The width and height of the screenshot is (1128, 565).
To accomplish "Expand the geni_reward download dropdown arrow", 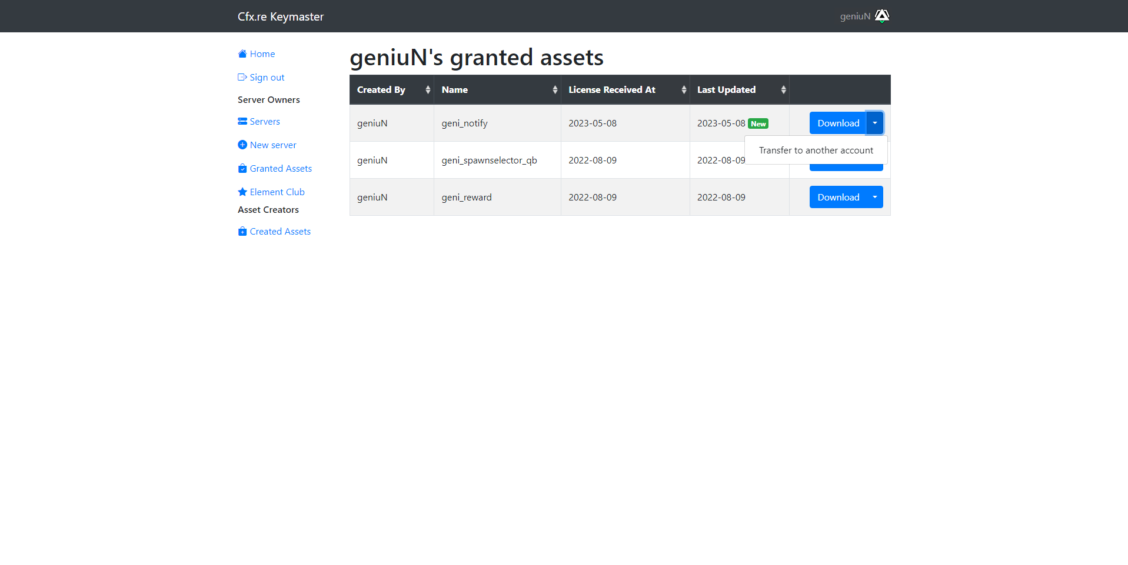I will (875, 197).
